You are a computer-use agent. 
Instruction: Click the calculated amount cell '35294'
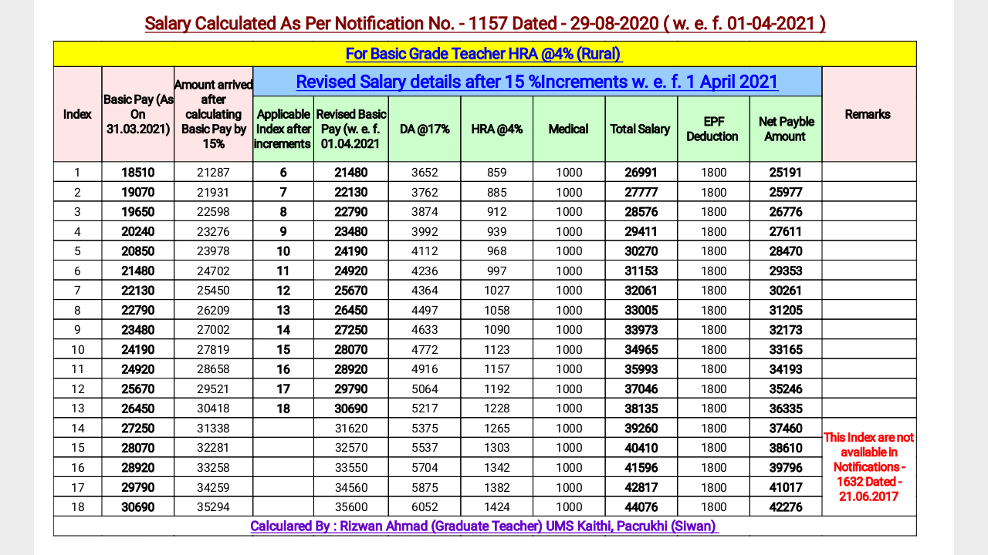tap(213, 506)
